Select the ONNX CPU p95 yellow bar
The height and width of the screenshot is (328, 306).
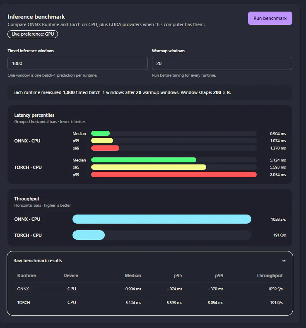pyautogui.click(x=102, y=140)
